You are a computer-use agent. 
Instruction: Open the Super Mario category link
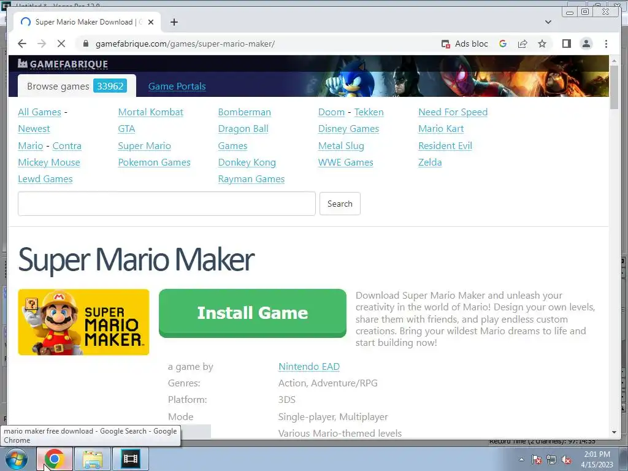tap(145, 146)
